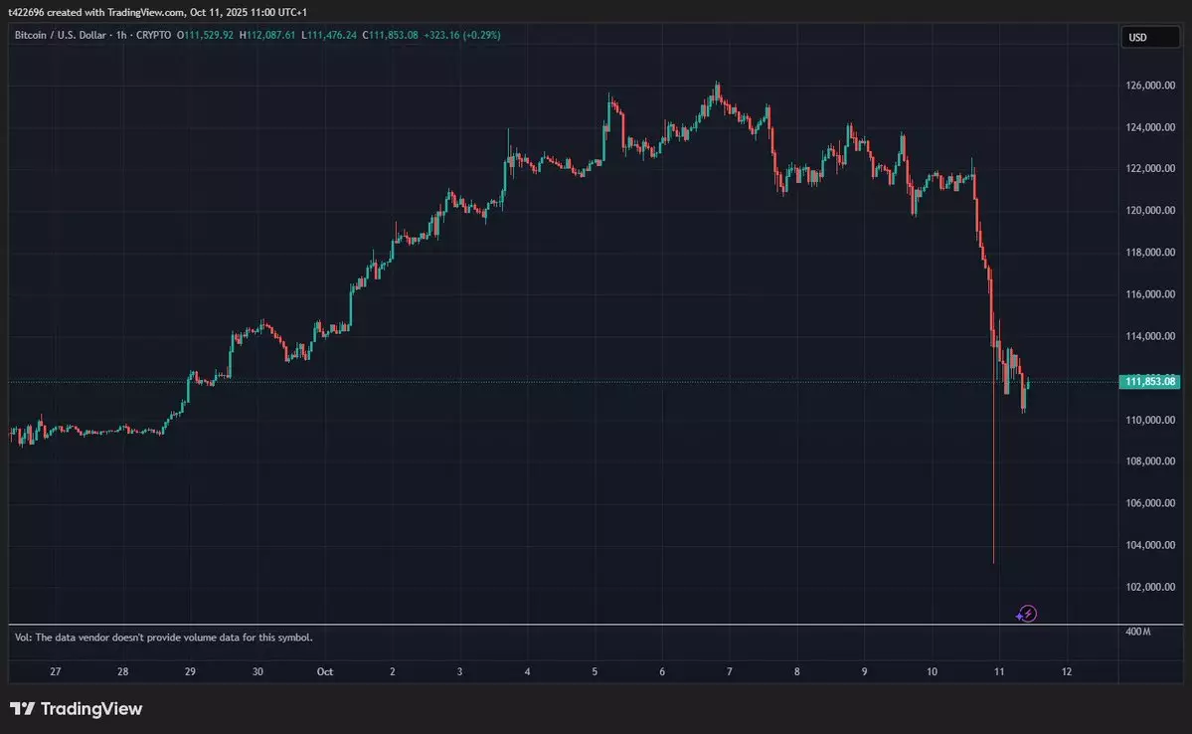The height and width of the screenshot is (734, 1192).
Task: Select date 5 on the time axis
Action: 595,671
